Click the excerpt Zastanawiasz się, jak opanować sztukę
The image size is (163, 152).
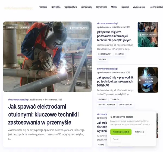pos(115,47)
